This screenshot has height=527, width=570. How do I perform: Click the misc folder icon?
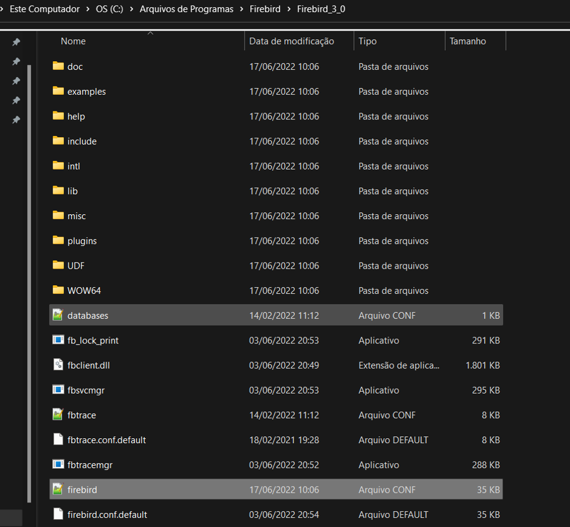tap(58, 215)
